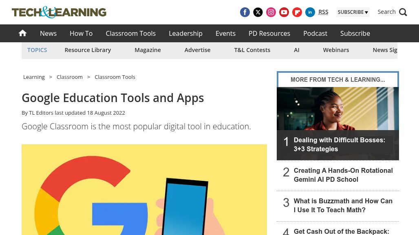419x235 pixels.
Task: Click the Classroom Tools breadcrumb link
Action: 115,77
